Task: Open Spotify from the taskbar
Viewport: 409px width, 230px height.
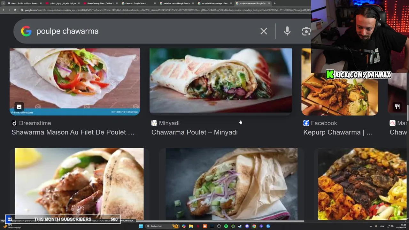Action: pos(226,226)
